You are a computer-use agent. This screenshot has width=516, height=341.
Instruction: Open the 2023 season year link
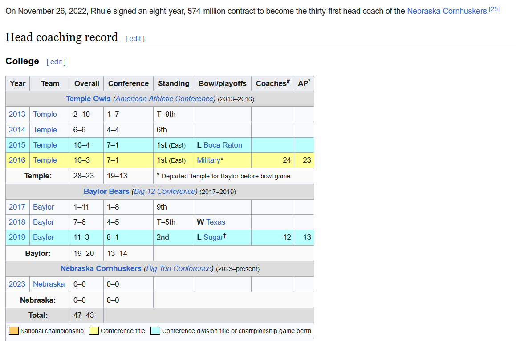point(17,284)
